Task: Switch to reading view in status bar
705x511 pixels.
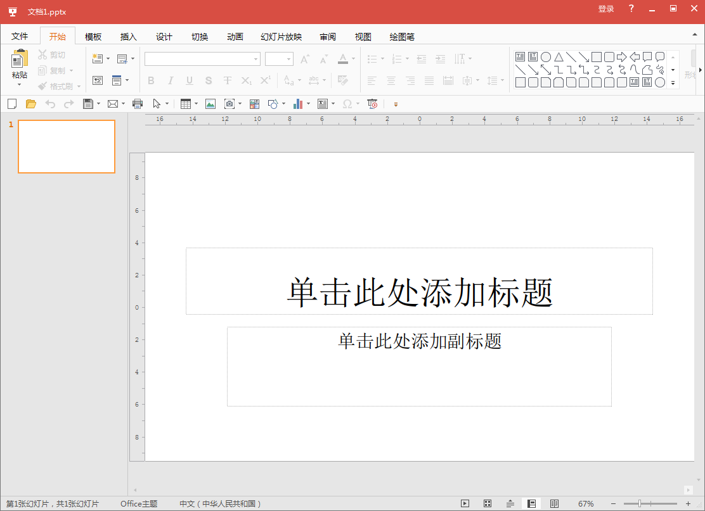Action: pyautogui.click(x=554, y=503)
